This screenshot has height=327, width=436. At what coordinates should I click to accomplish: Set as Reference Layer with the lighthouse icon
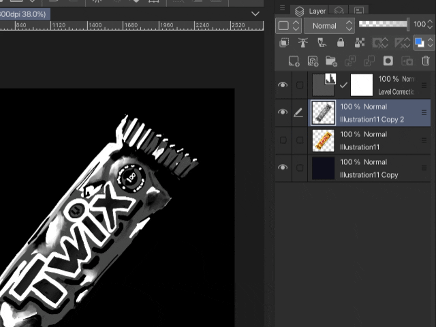tap(302, 42)
